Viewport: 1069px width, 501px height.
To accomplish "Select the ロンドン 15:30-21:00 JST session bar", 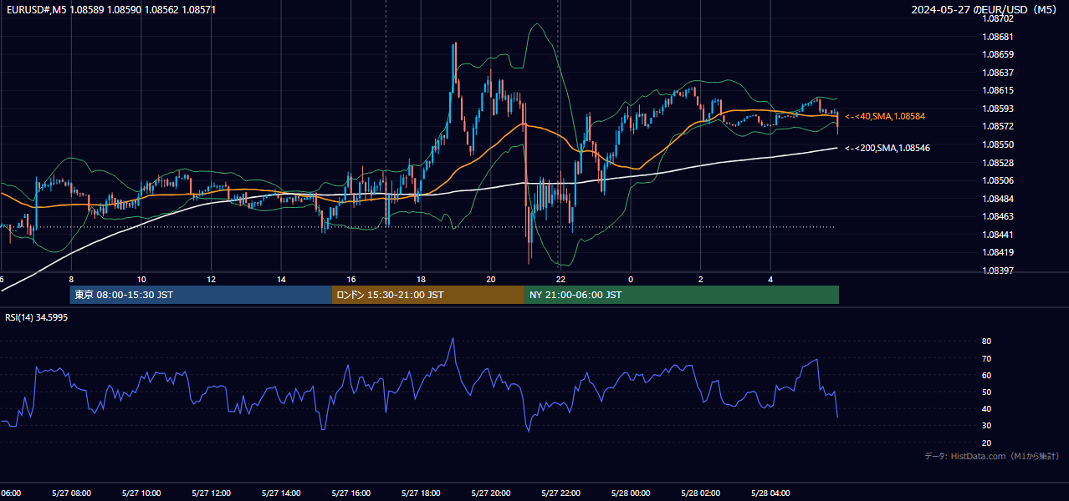I will click(x=428, y=295).
